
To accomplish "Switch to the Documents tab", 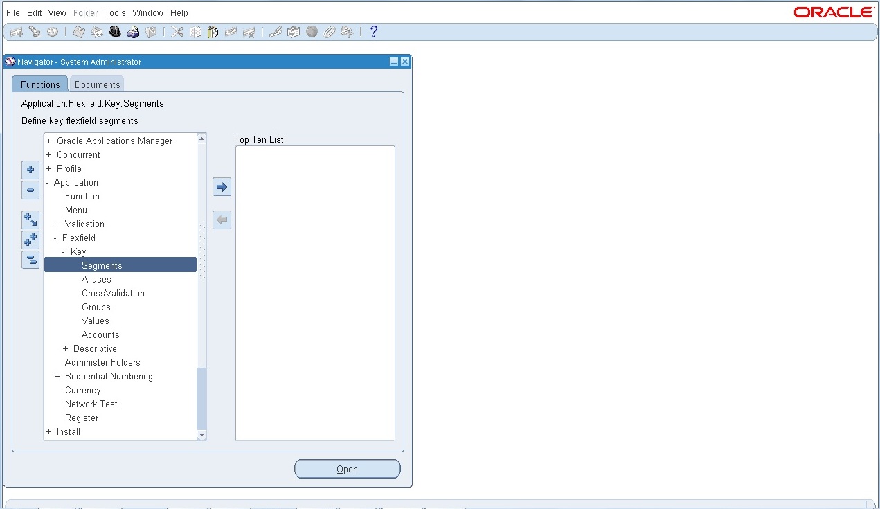I will click(x=96, y=84).
